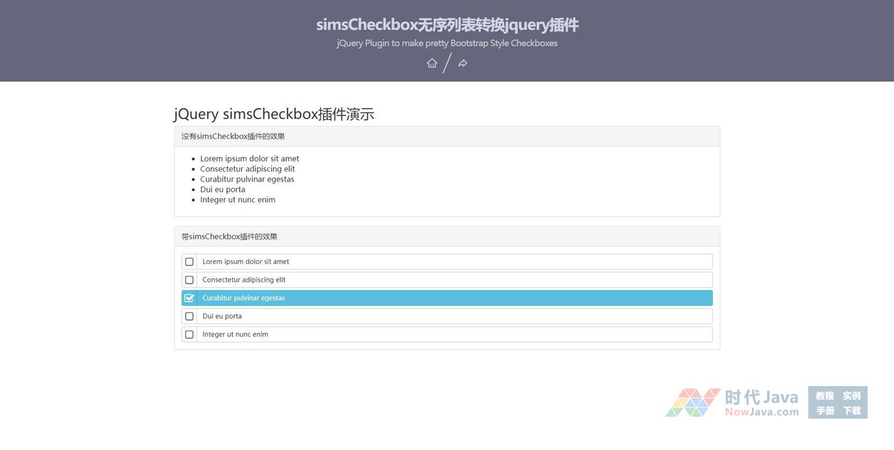Viewport: 894px width, 450px height.
Task: Uncheck the 'Curabitur pulvinar egestas' checkbox
Action: [x=189, y=298]
